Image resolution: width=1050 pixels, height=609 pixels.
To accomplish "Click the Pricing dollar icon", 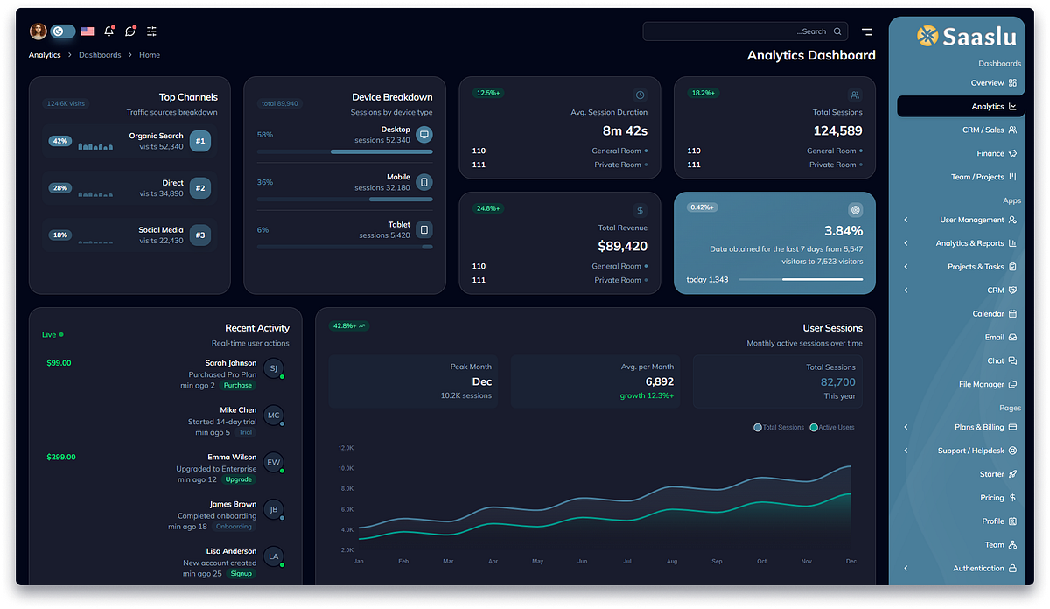I will (x=1012, y=498).
